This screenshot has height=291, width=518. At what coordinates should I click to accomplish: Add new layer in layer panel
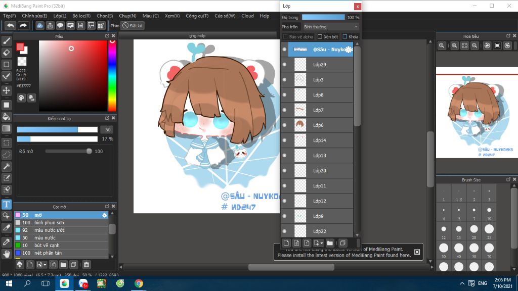click(286, 243)
